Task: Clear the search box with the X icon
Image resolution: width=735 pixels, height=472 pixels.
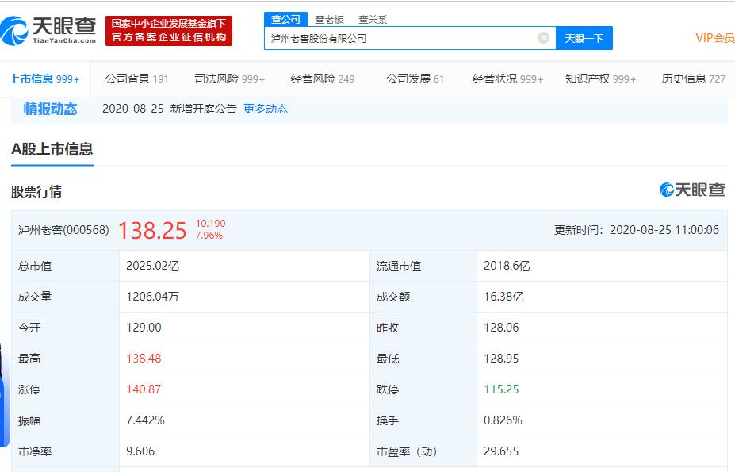Action: point(543,38)
